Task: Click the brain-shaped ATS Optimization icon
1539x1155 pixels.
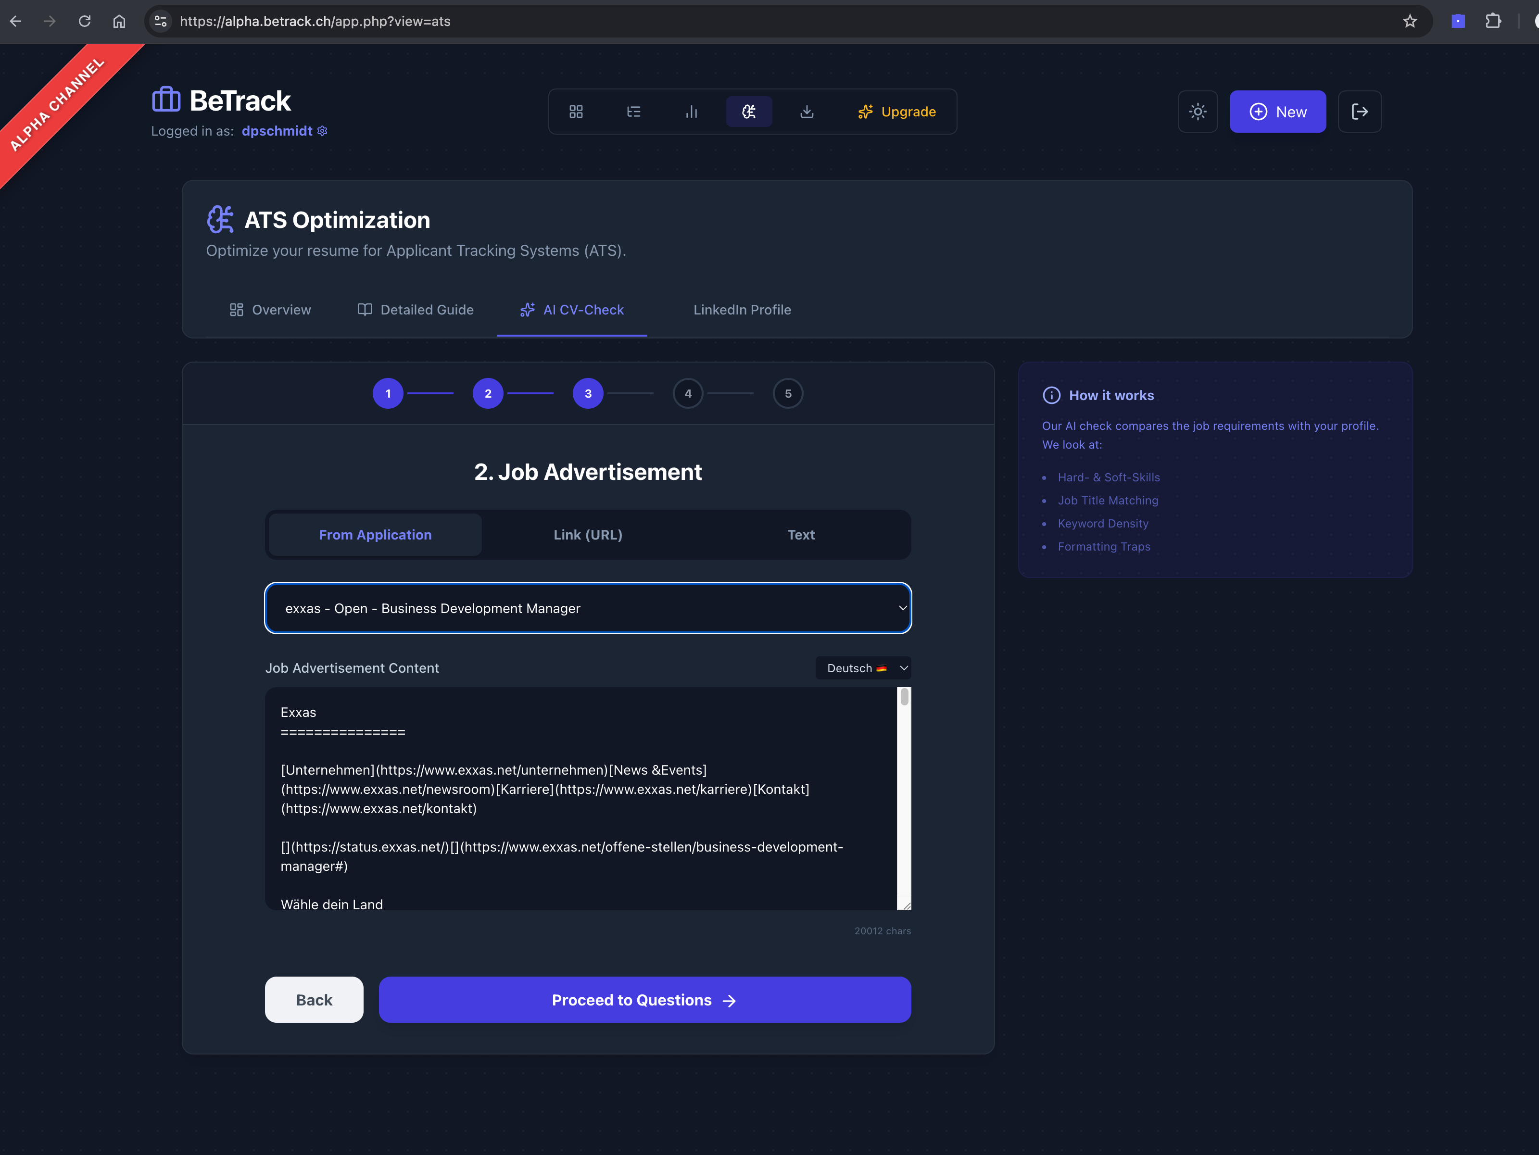Action: click(749, 112)
